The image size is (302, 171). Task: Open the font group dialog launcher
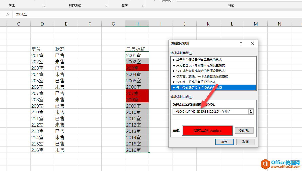click(44, 6)
